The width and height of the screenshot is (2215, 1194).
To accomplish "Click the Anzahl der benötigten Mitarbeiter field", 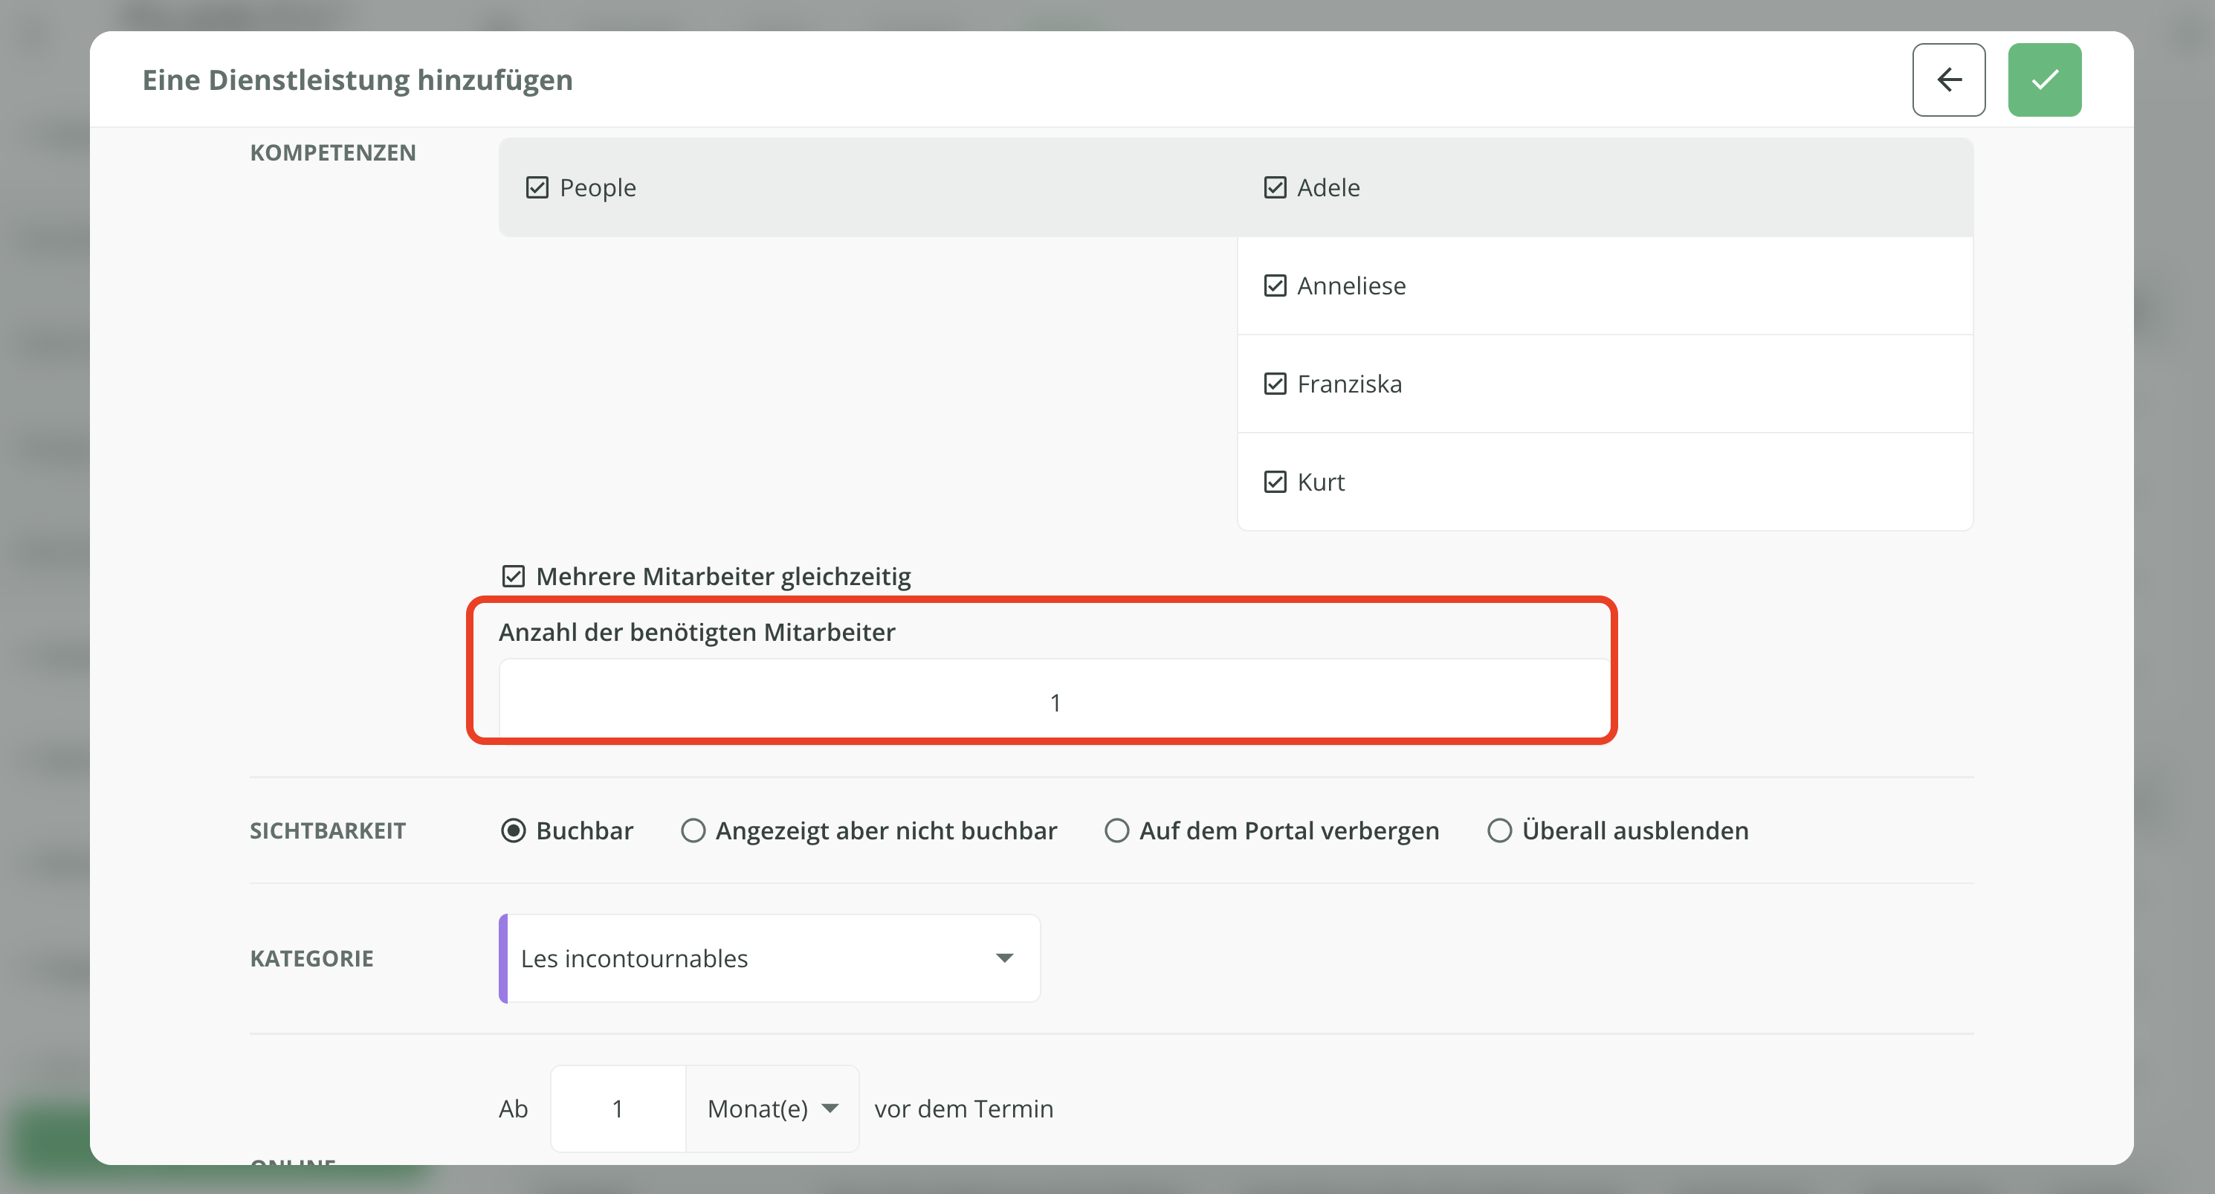I will [1054, 702].
